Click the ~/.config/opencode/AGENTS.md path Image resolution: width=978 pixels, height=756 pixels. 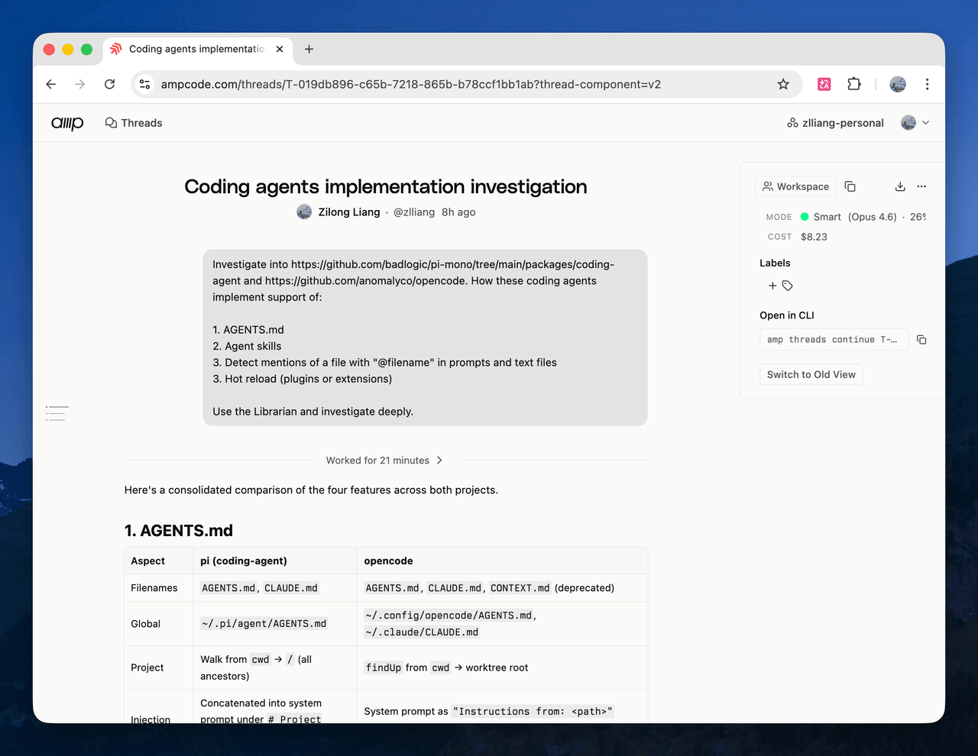449,615
